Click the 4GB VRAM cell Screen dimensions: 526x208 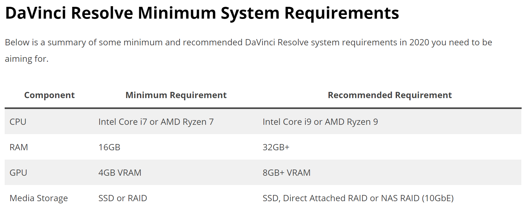click(120, 173)
